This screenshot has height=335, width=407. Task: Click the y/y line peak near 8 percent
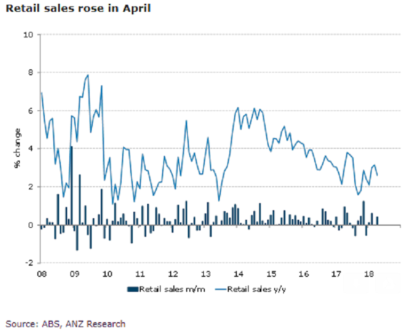(87, 75)
